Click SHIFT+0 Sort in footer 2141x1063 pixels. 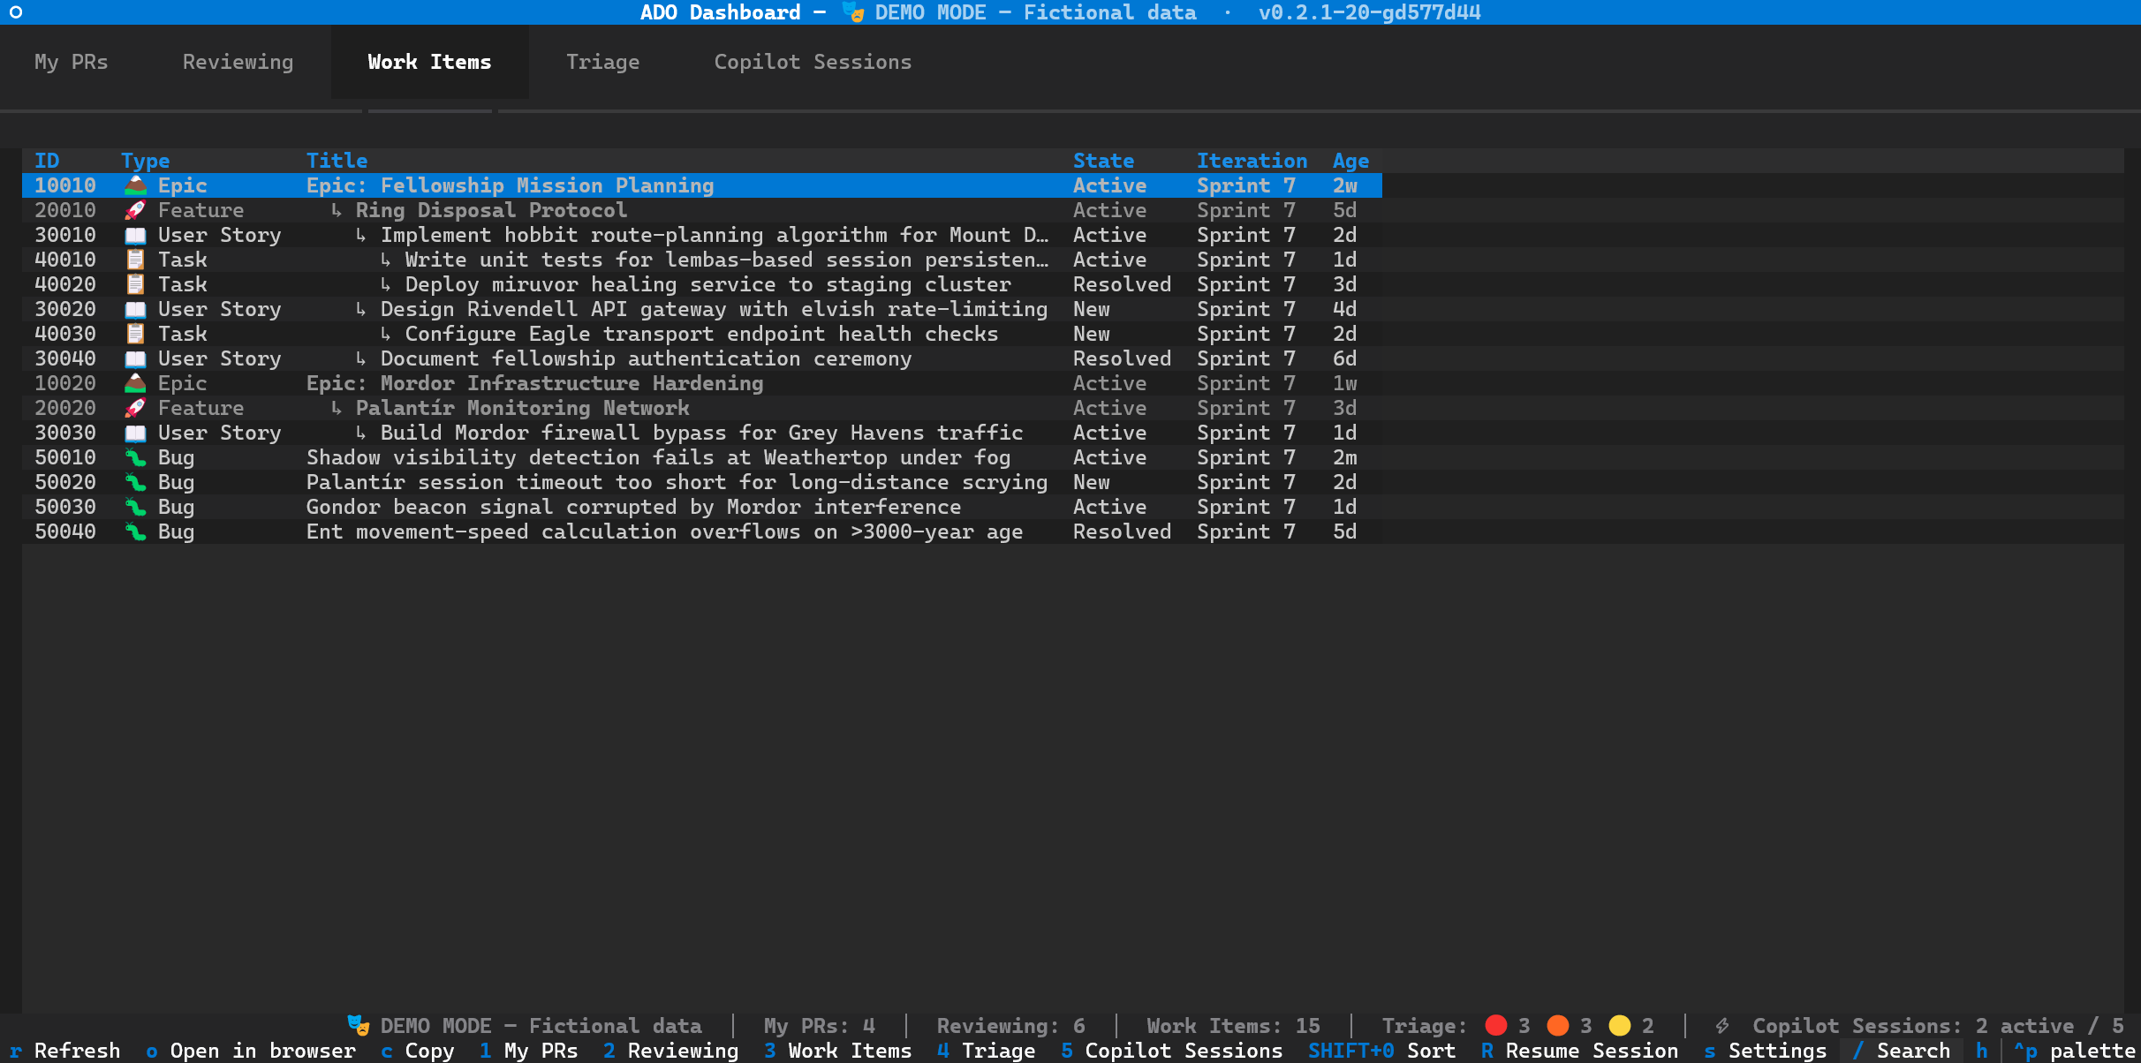click(1381, 1051)
